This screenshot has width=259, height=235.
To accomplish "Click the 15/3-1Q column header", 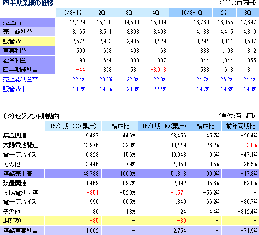I will pos(72,13).
